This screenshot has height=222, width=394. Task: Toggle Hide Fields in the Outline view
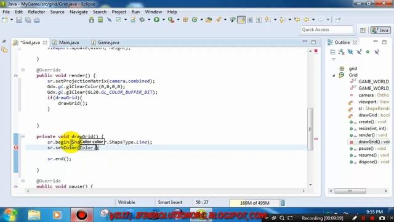pos(350,52)
